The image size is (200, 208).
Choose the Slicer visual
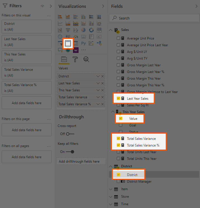pyautogui.click(x=60, y=43)
